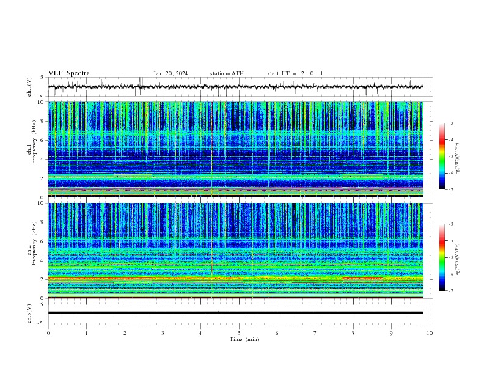Click the upper colorbar log(PSD) label
This screenshot has width=484, height=374.
[458, 159]
